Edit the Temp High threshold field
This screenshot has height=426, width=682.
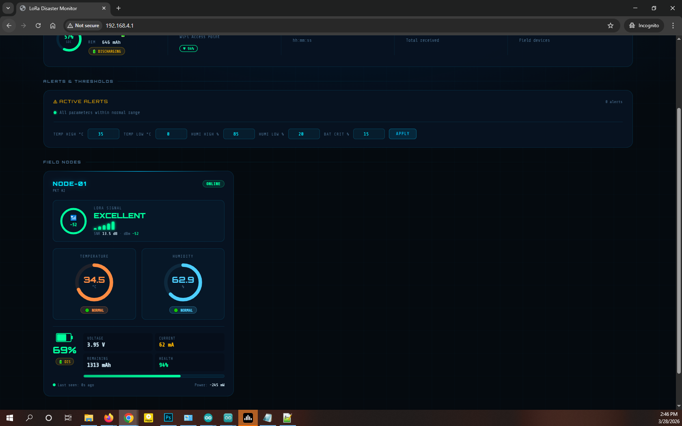(103, 134)
